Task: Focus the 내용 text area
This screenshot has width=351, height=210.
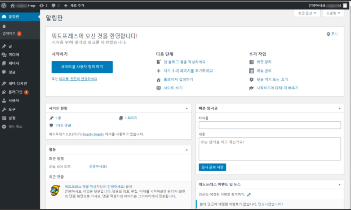Action: point(270,149)
